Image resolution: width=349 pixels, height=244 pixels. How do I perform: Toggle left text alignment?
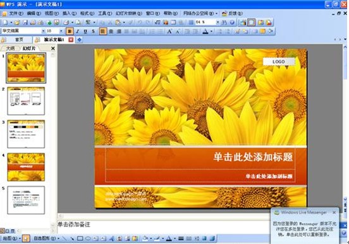coord(103,32)
